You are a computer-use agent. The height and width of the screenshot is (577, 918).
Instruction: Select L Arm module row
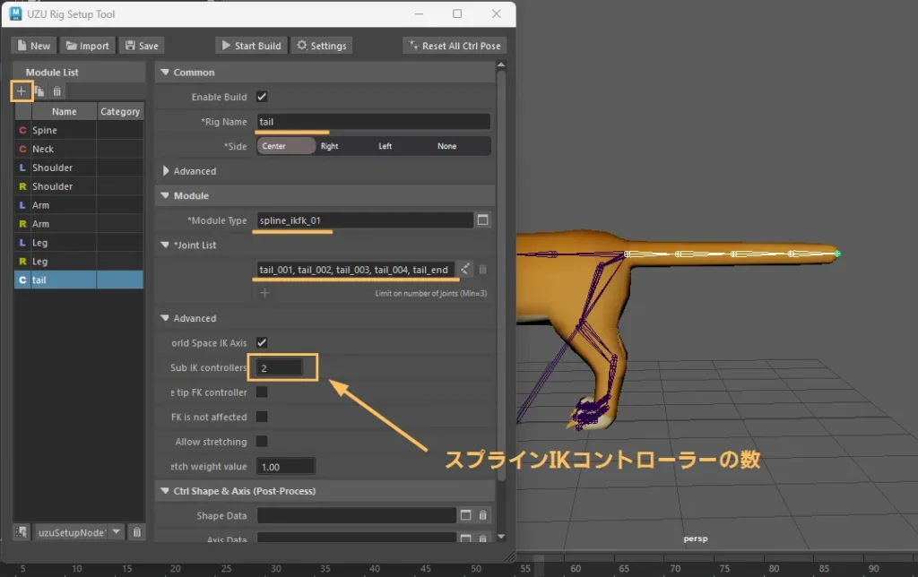point(79,205)
